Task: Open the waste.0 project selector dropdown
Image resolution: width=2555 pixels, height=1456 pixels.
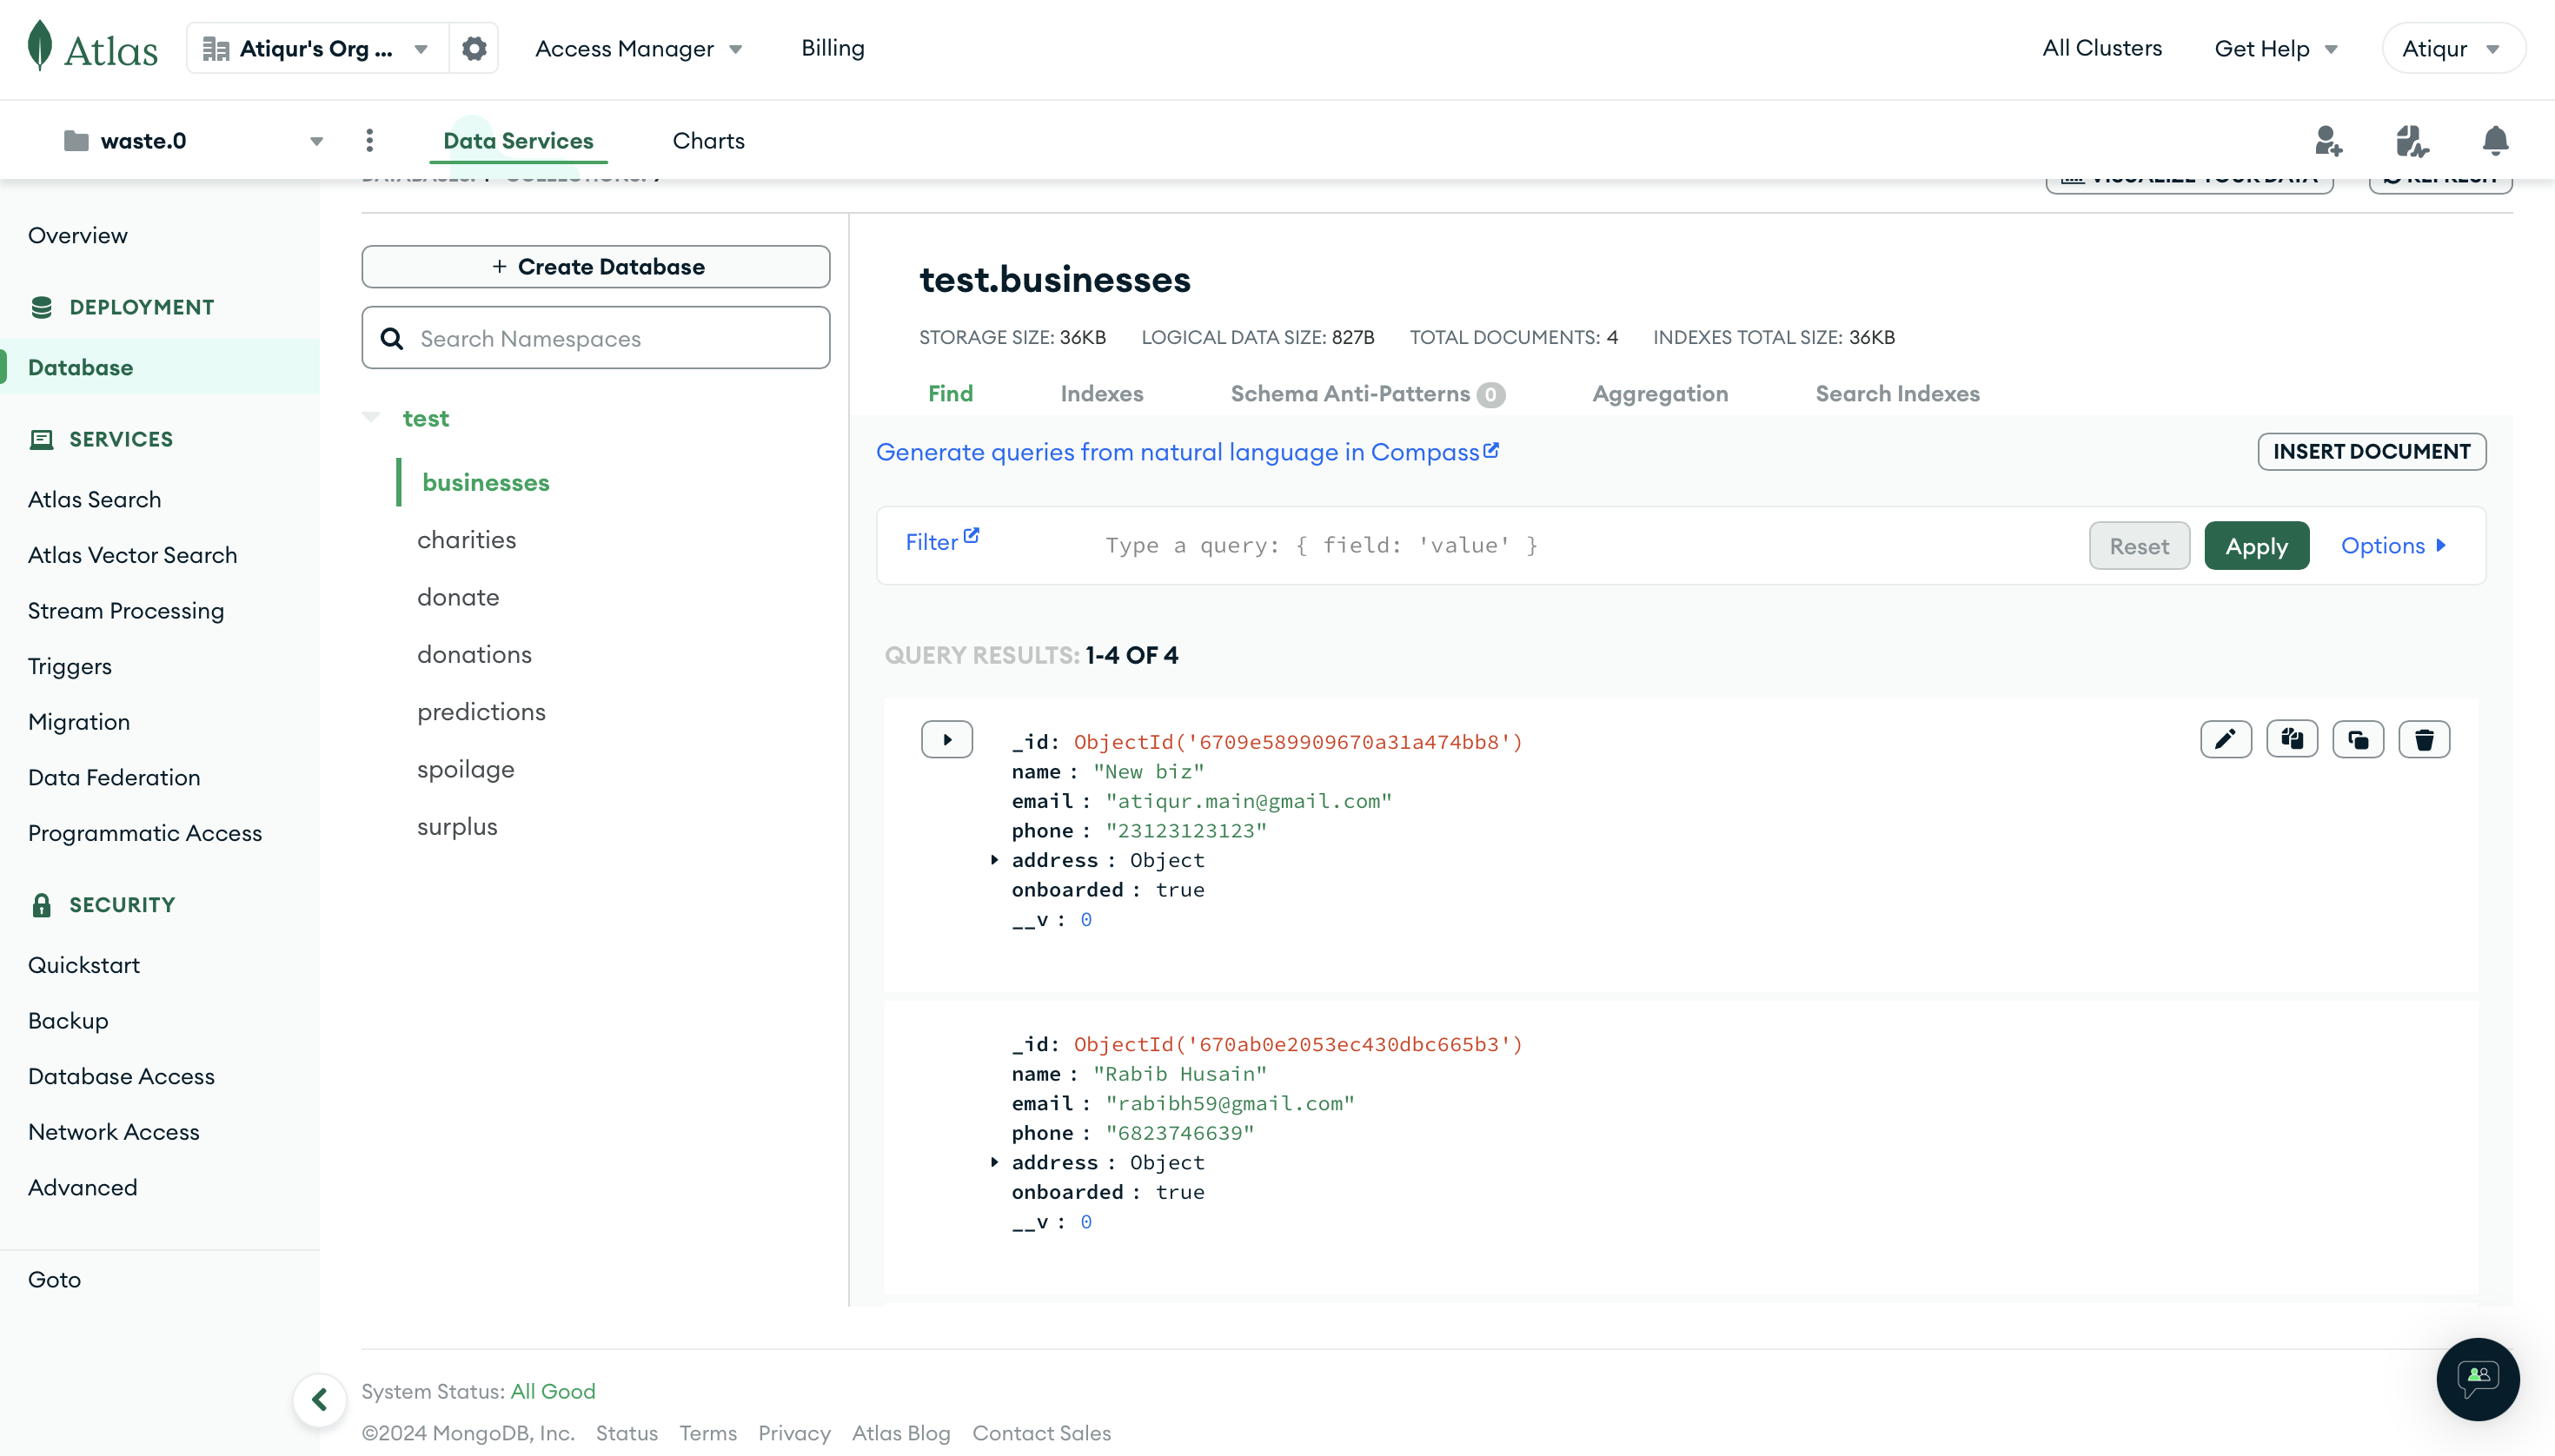Action: 192,140
